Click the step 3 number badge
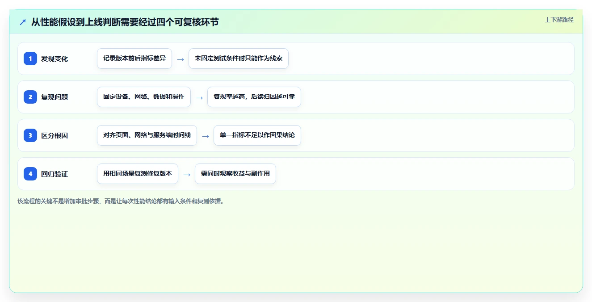The height and width of the screenshot is (302, 592). coord(30,135)
